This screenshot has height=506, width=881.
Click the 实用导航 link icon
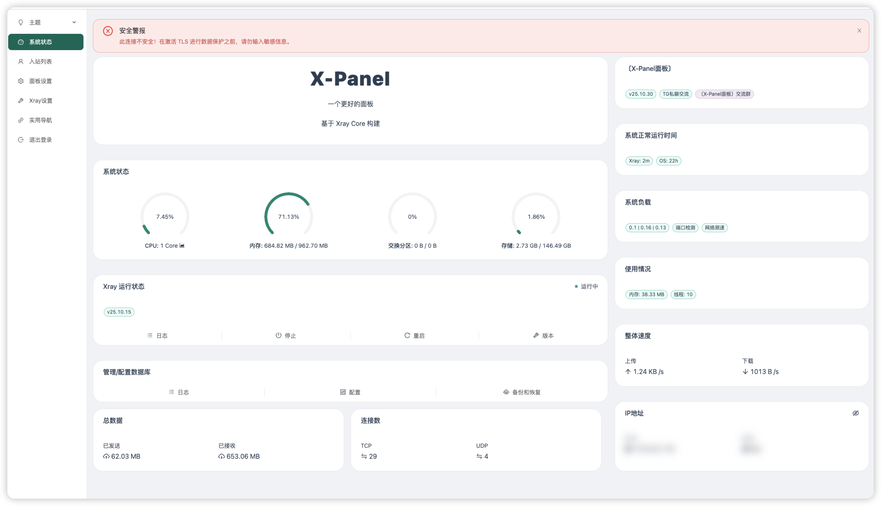21,120
